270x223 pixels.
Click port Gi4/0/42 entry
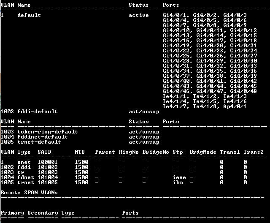point(243,81)
